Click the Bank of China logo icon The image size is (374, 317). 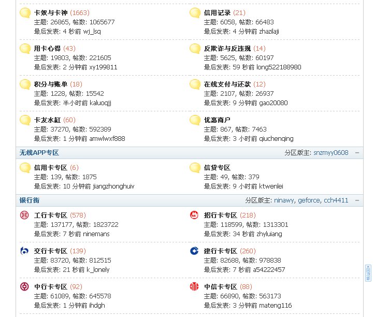point(24,286)
